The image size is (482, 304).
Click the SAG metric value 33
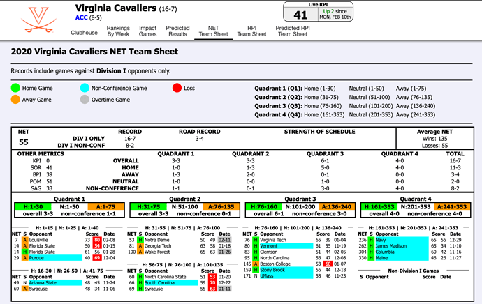[49, 188]
